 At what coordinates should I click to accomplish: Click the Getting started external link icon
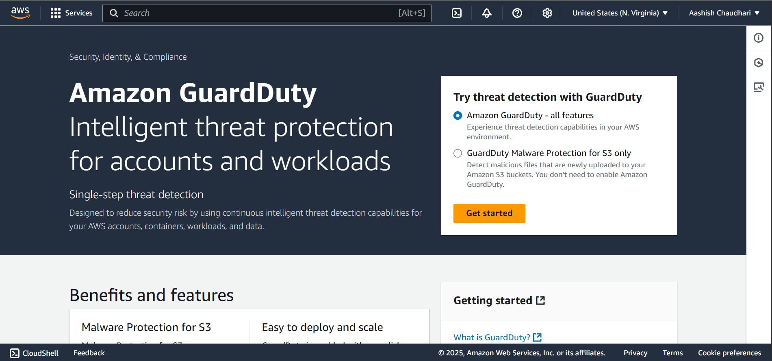[x=540, y=300]
